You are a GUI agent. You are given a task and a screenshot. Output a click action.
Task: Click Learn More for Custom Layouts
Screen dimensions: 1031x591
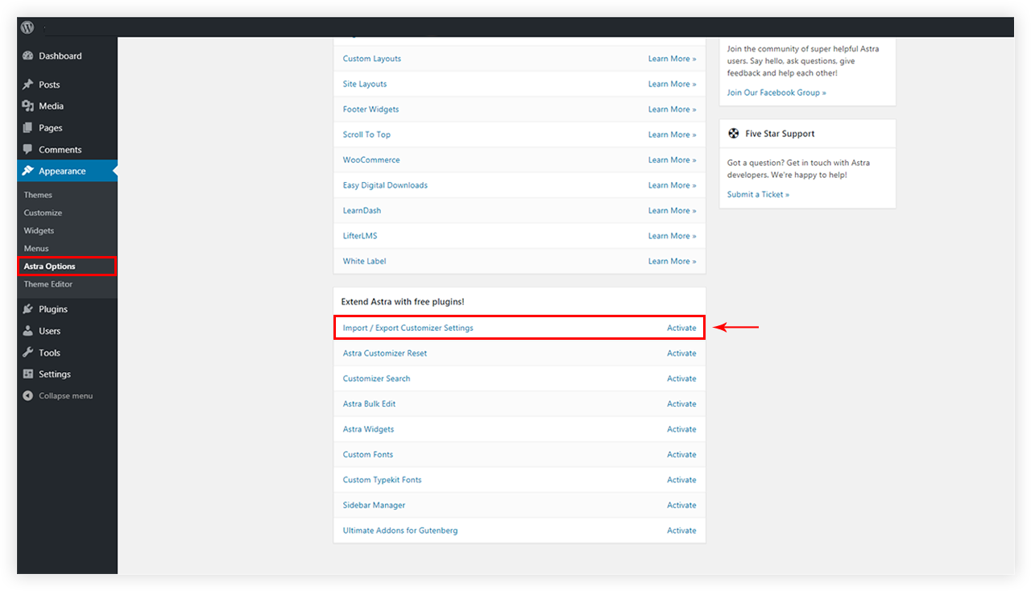(672, 59)
